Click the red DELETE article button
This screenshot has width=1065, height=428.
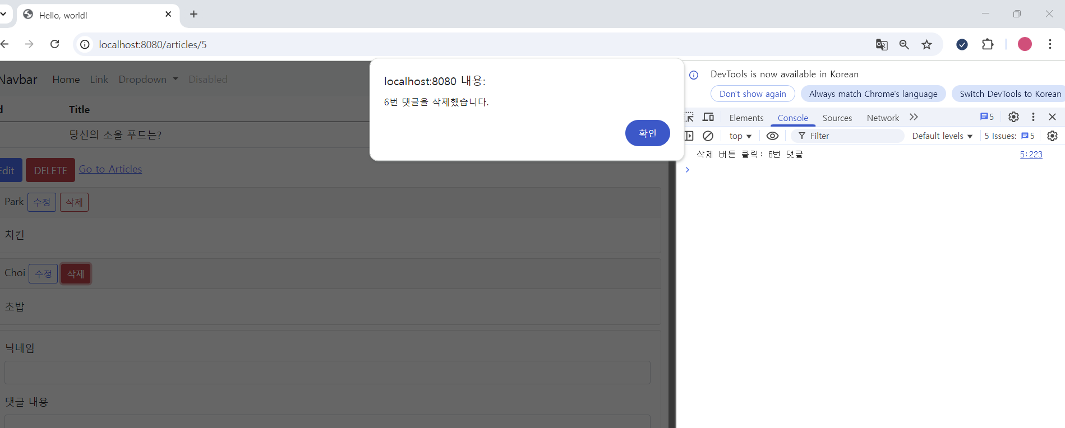50,170
